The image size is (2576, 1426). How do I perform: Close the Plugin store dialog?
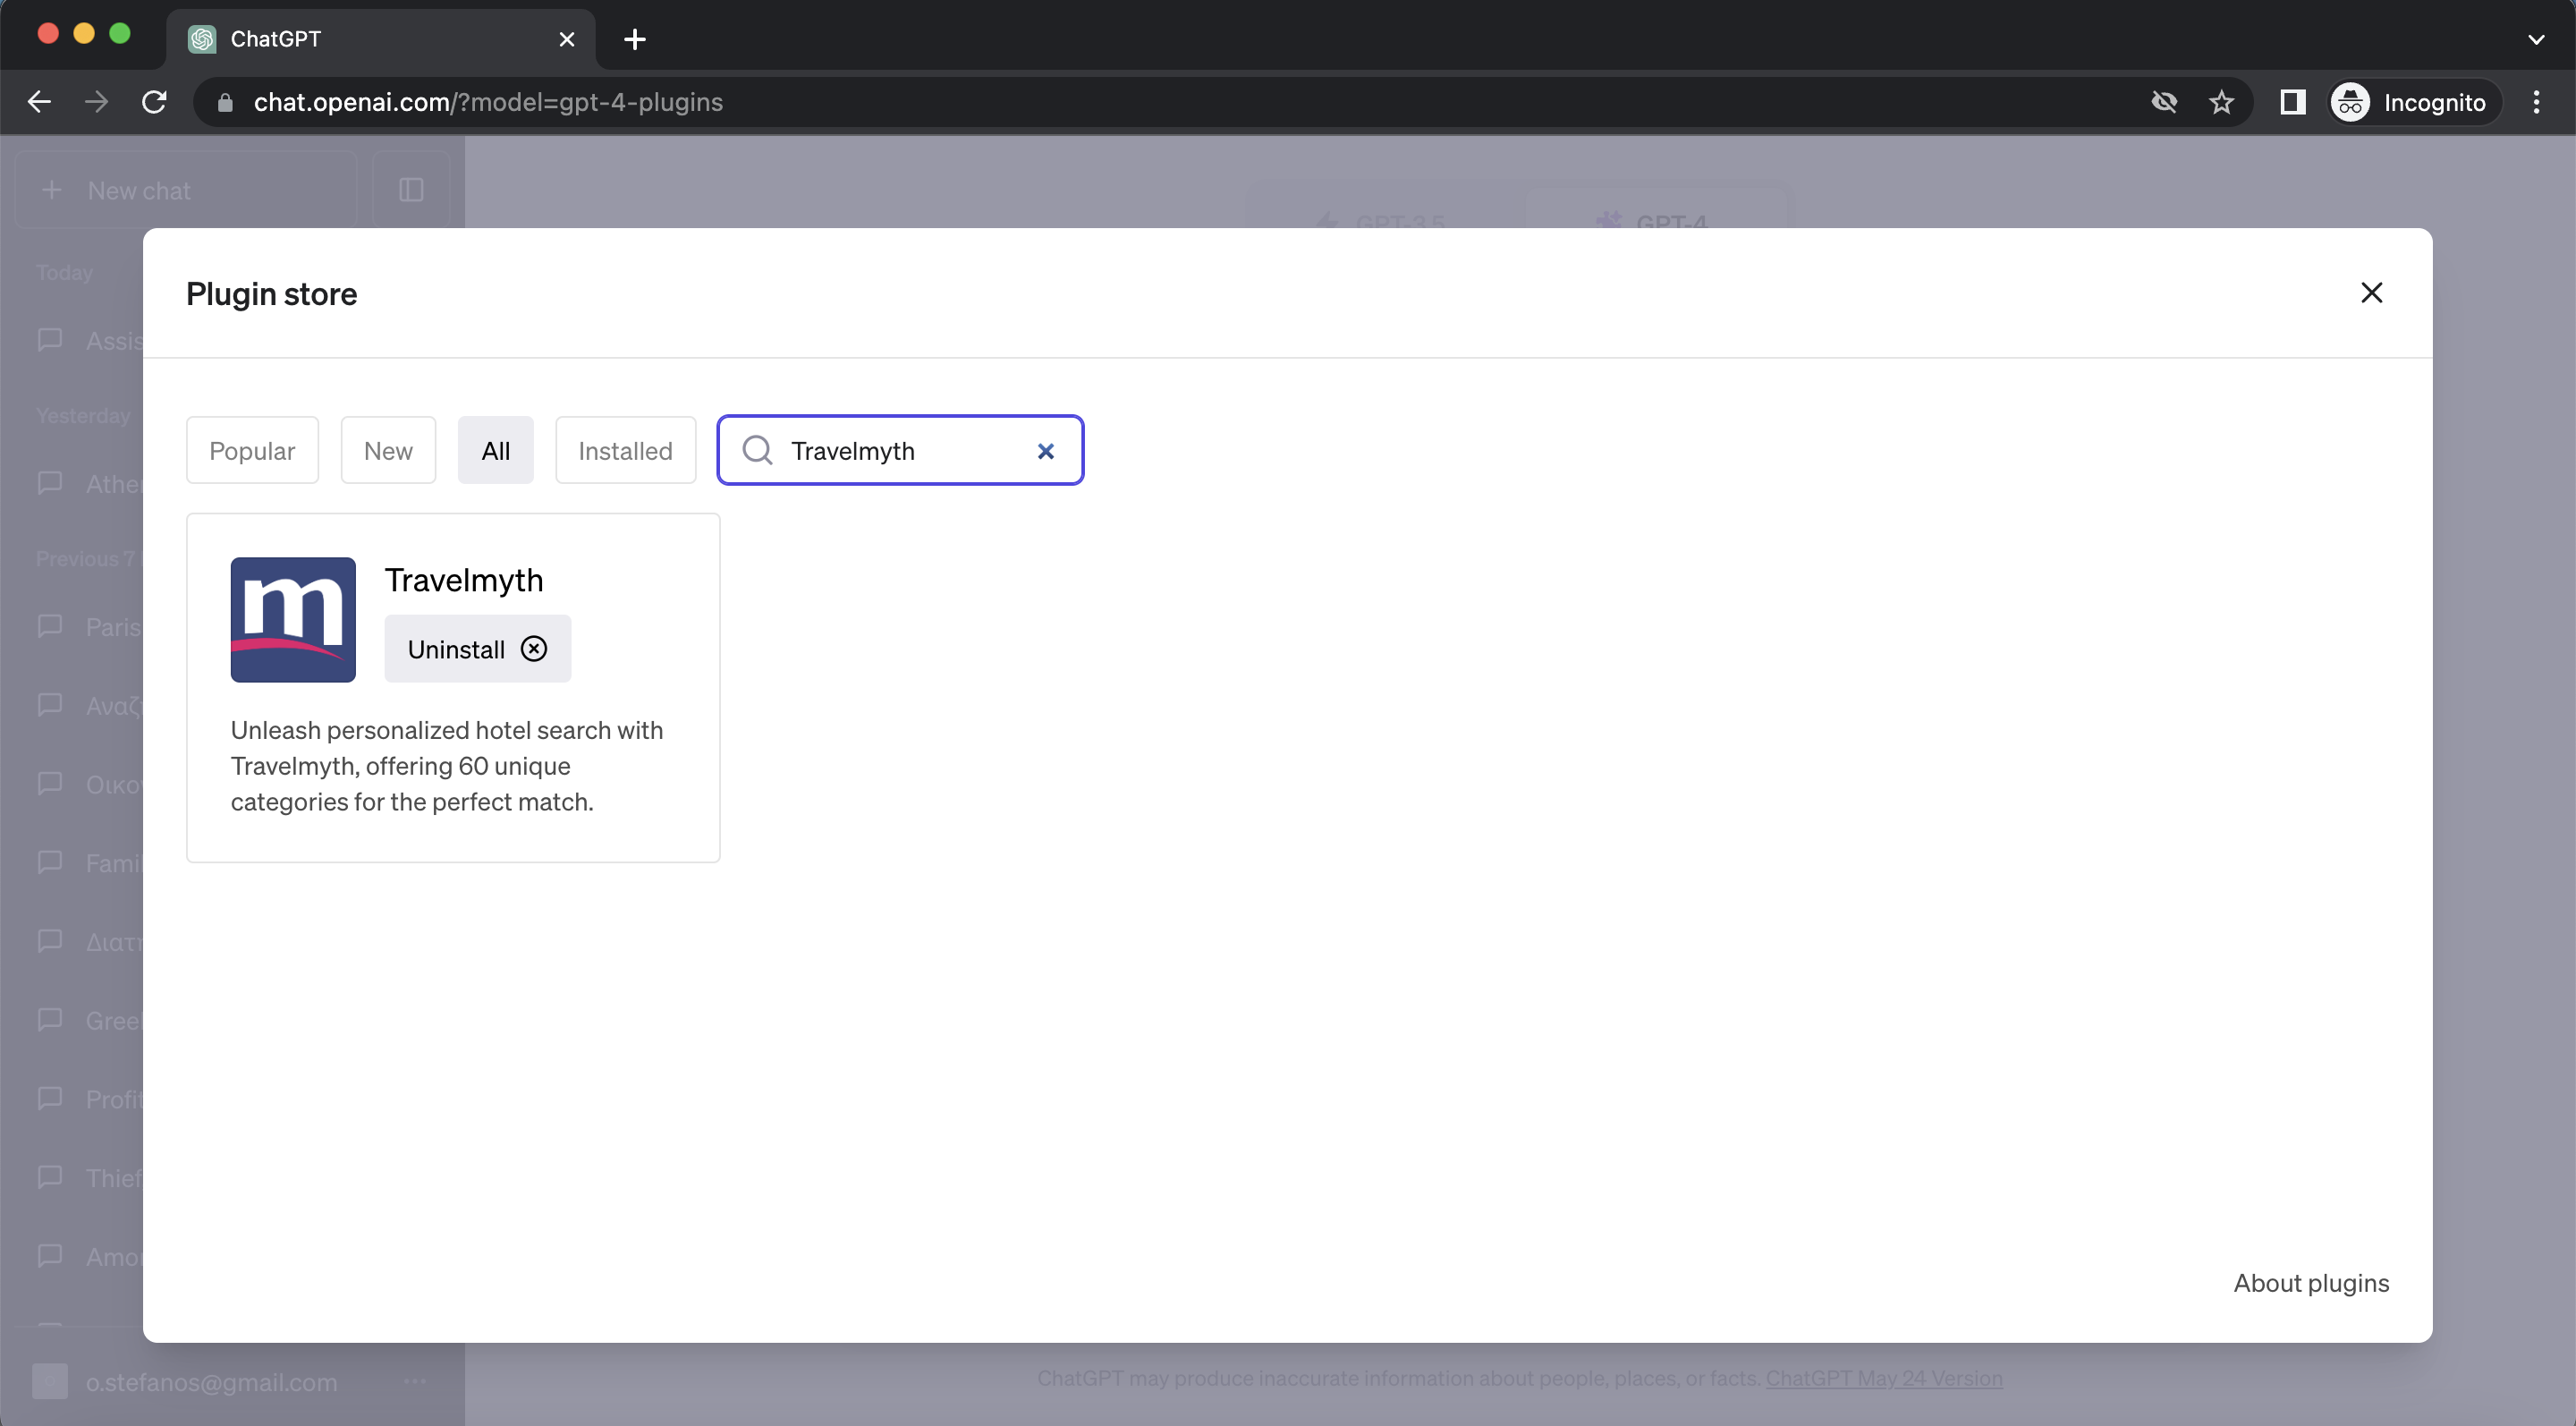tap(2371, 292)
